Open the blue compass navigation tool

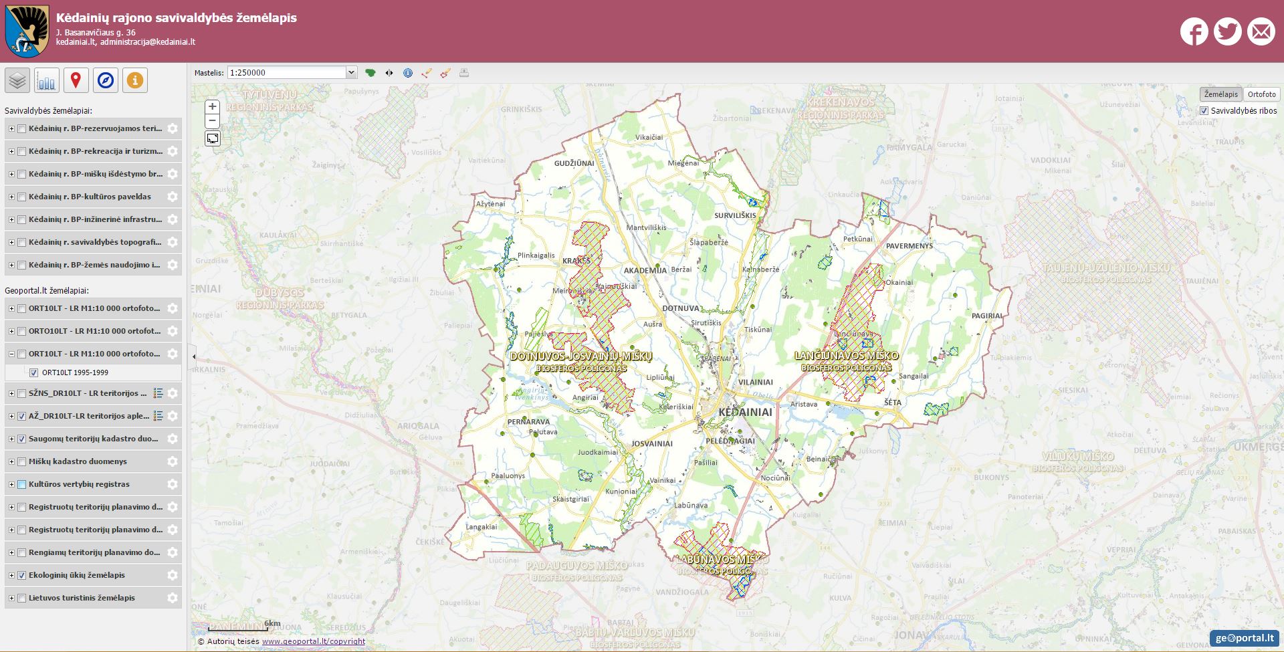click(106, 81)
